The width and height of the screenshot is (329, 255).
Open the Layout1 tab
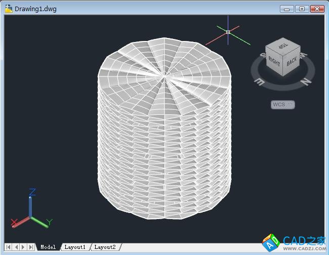(x=75, y=247)
